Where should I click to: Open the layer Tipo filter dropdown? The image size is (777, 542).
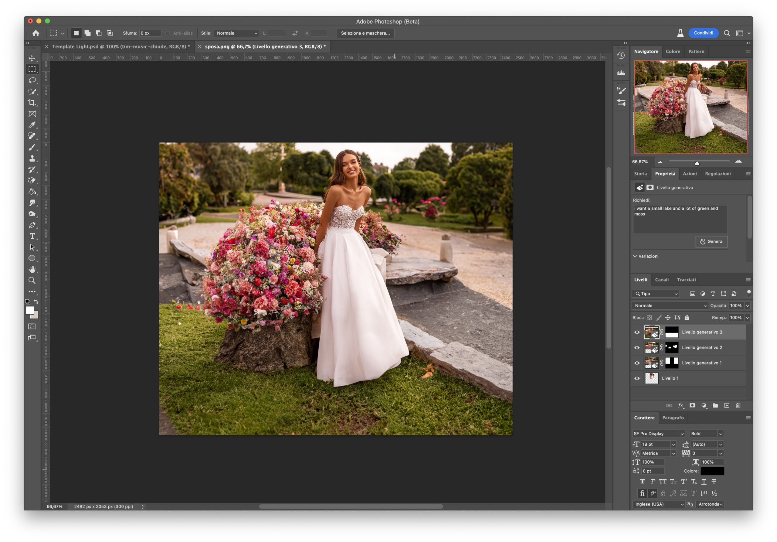point(656,294)
